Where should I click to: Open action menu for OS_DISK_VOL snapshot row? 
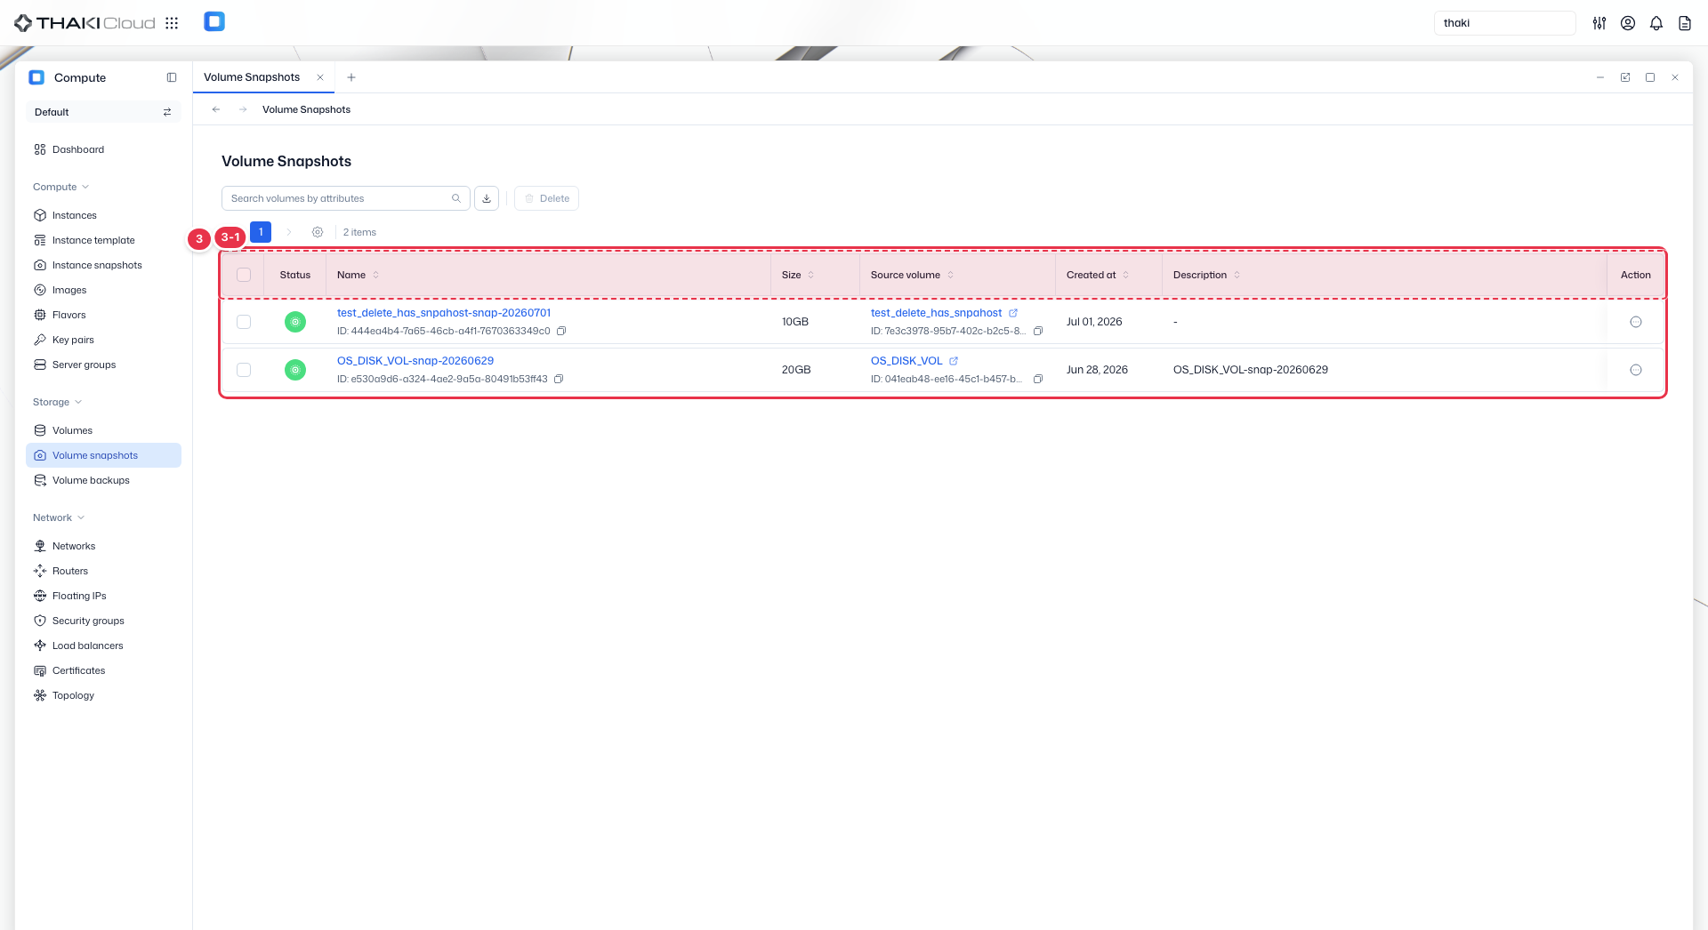1636,370
